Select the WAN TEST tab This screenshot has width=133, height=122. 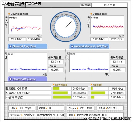[x=15, y=5]
